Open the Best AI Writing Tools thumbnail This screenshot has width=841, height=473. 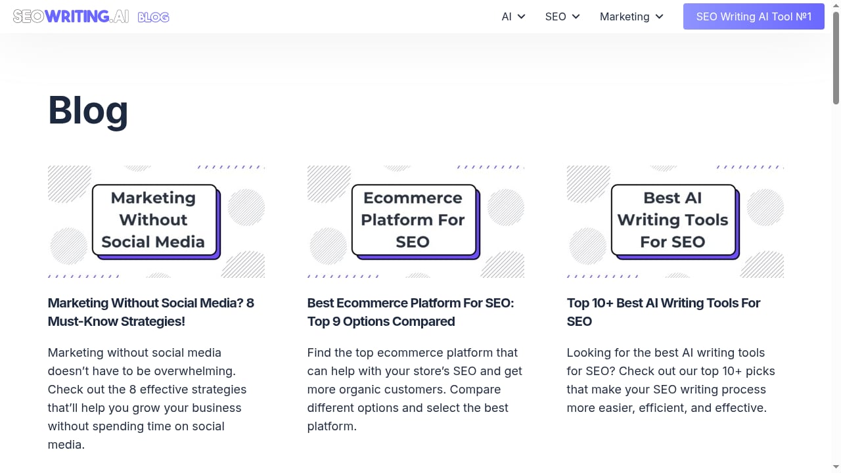[675, 221]
